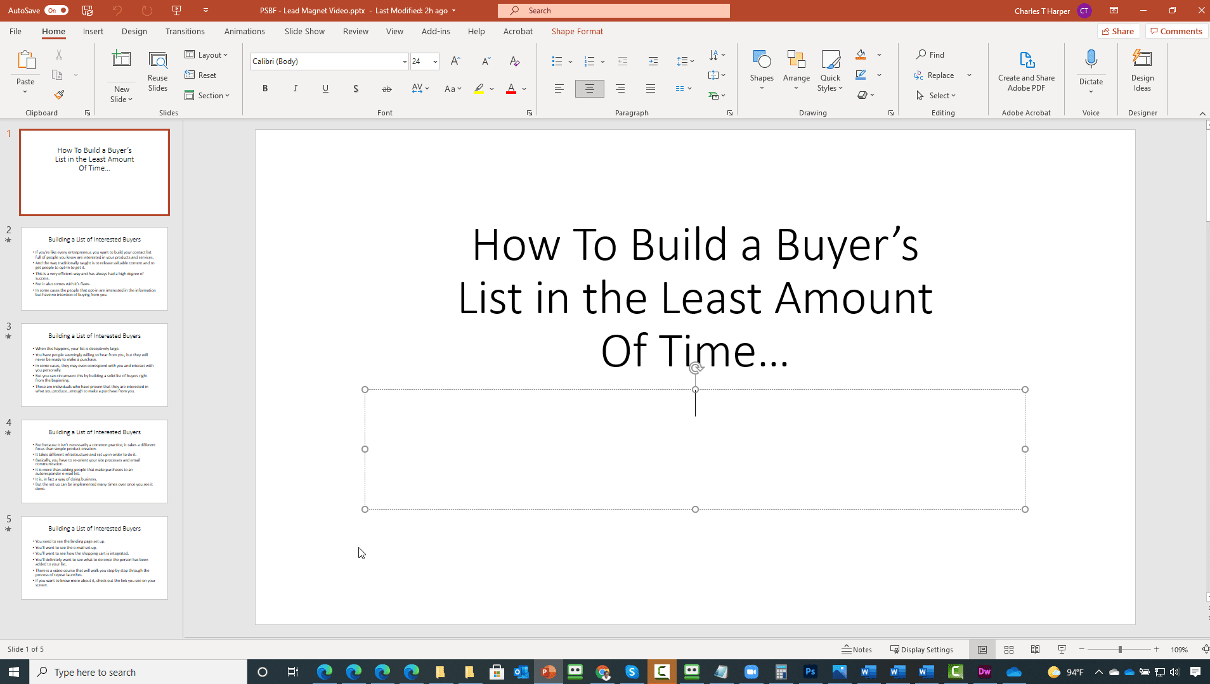Clear all formatting icon
Screen dimensions: 1210x684
[514, 61]
